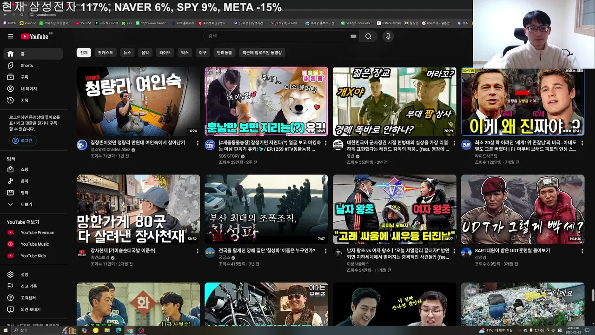This screenshot has height=335, width=595.
Task: Open more options for SBS STORY 새끼동물농장 video
Action: [325, 143]
